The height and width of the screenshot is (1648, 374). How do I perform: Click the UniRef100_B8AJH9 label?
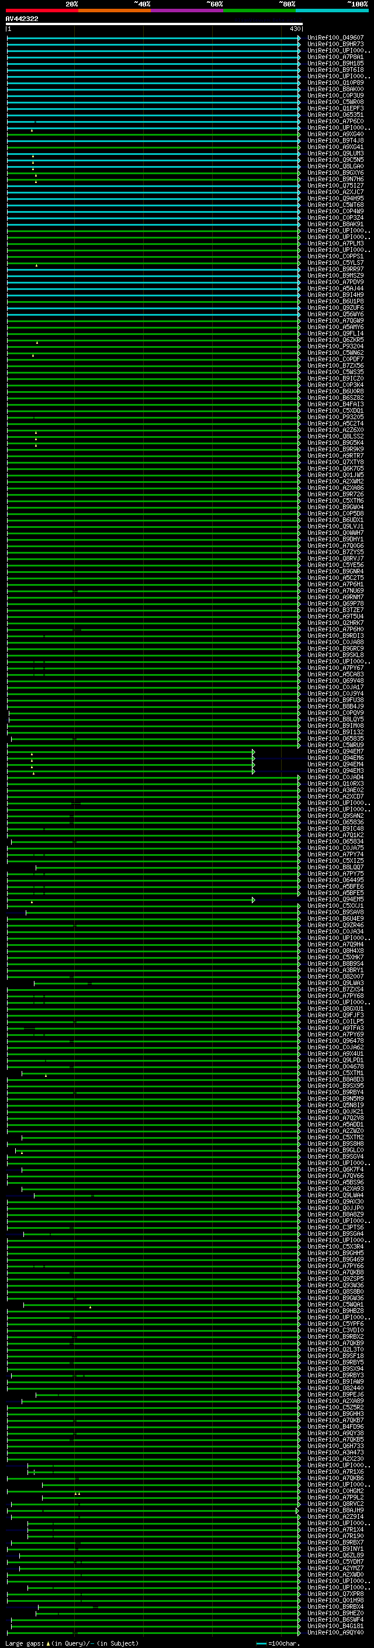[x=335, y=1511]
